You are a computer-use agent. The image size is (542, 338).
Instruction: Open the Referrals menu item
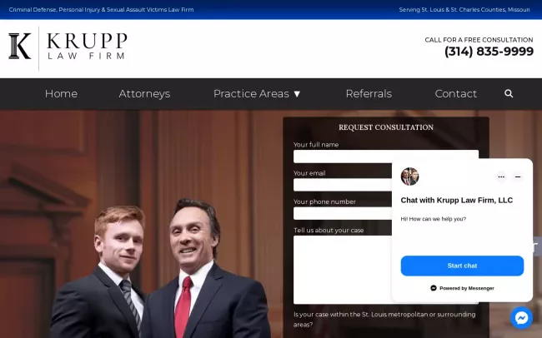point(369,93)
